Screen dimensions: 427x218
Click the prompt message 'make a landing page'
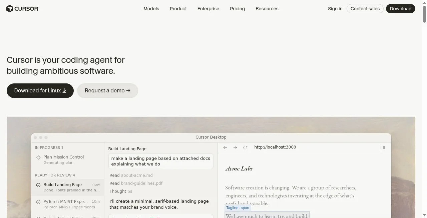[x=161, y=161]
